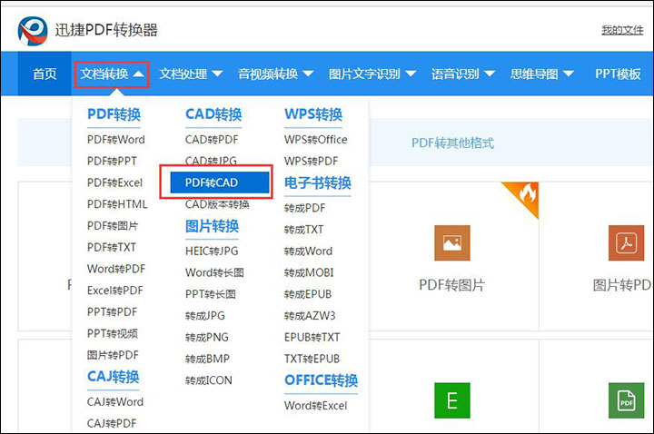Choose PDF转Excel from the menu

pos(114,182)
